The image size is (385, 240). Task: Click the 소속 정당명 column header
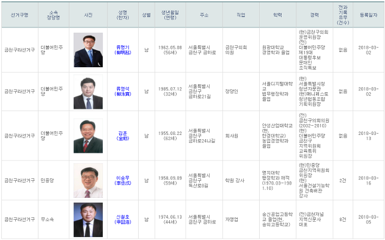pyautogui.click(x=54, y=15)
